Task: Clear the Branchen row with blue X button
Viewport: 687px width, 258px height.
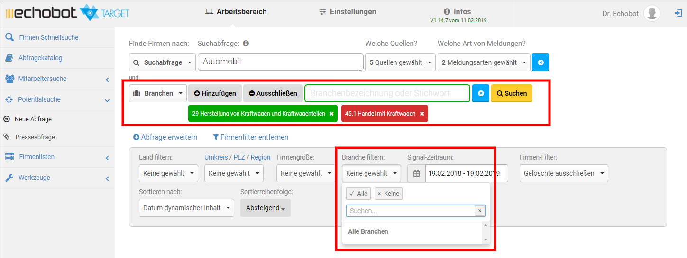Action: (480, 93)
